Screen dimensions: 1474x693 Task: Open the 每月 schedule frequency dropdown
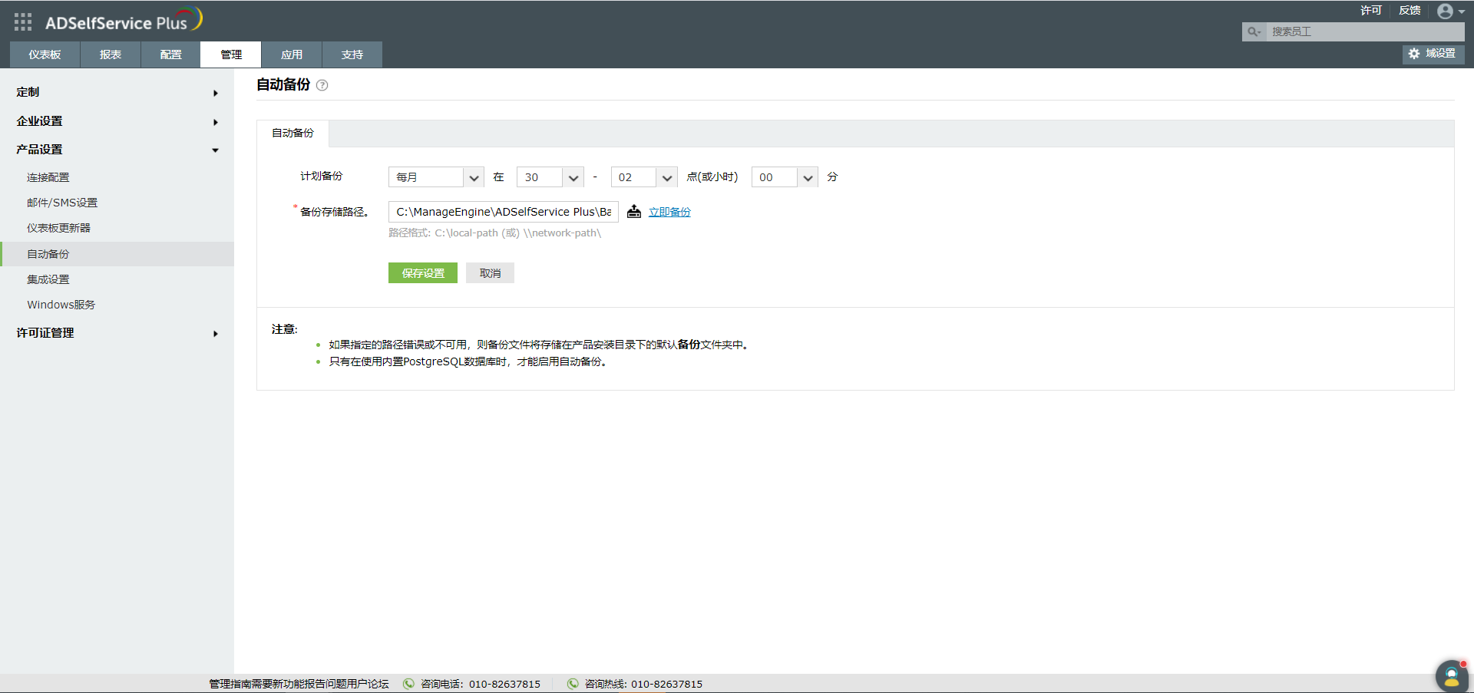click(435, 177)
